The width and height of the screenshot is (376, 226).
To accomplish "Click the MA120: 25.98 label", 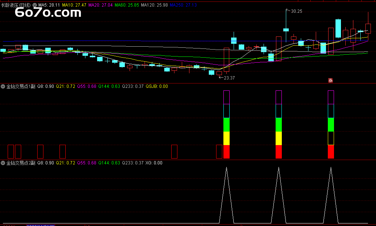I will [x=154, y=5].
